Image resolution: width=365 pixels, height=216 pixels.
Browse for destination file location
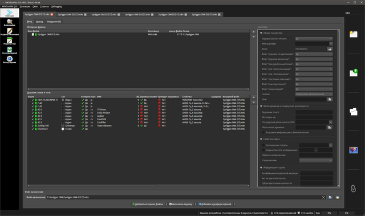pyautogui.click(x=330, y=197)
